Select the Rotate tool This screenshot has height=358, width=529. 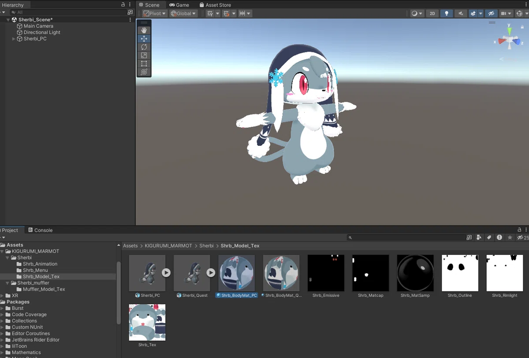coord(144,47)
